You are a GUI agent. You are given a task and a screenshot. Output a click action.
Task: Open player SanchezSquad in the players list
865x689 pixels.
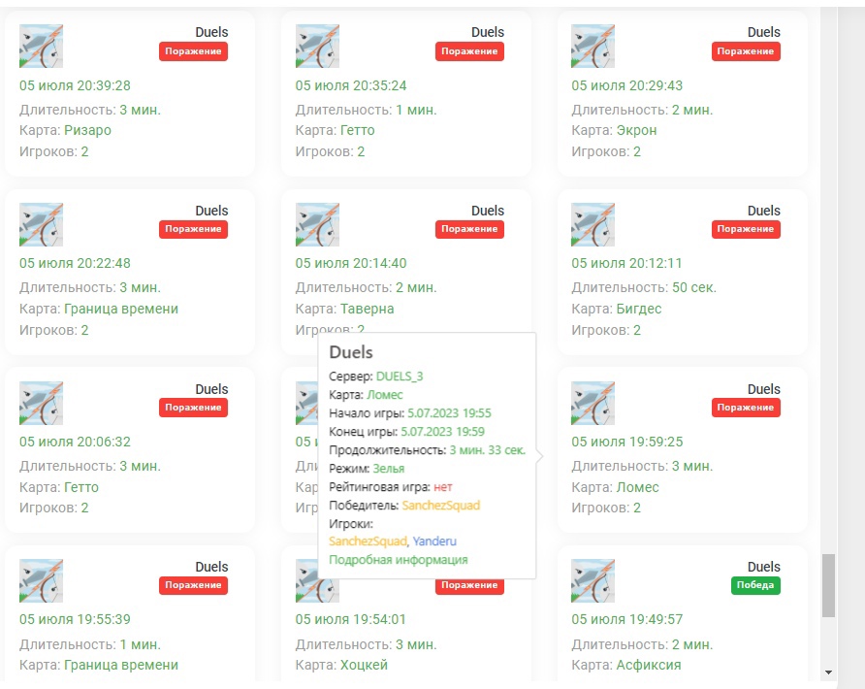click(368, 541)
